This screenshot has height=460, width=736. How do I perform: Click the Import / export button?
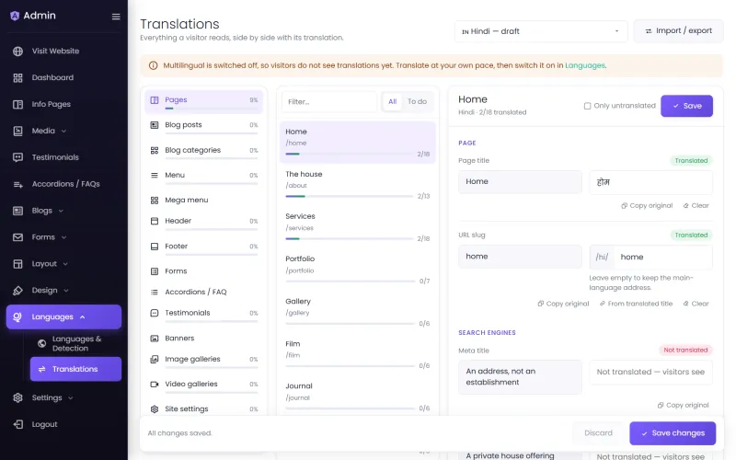pos(678,31)
